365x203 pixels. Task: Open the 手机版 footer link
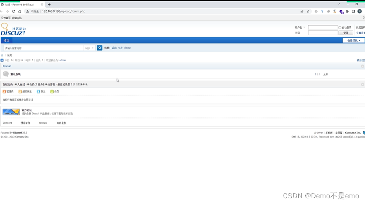pyautogui.click(x=329, y=133)
